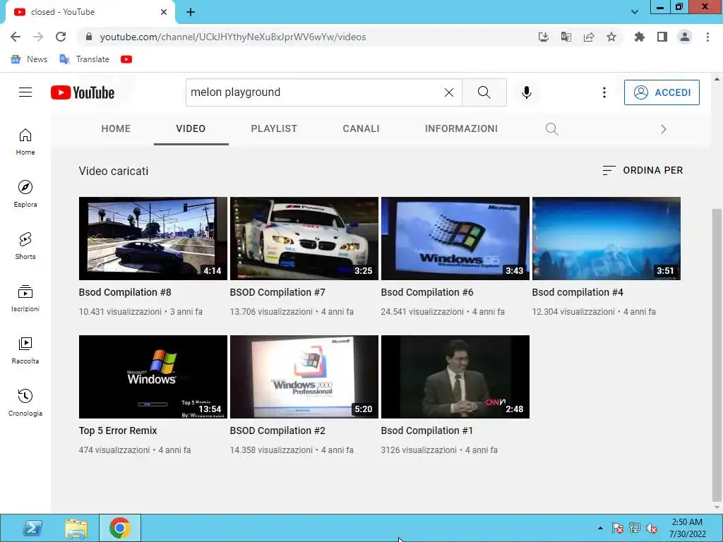Open Bsod compilation #4 thumbnail
Screen dimensions: 723x542
(607, 239)
